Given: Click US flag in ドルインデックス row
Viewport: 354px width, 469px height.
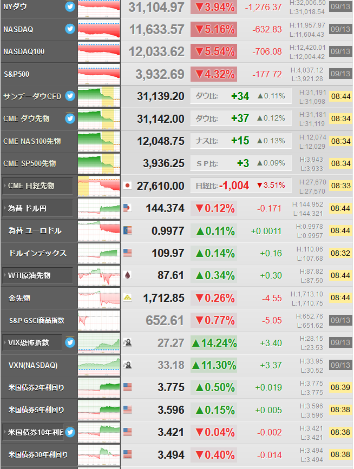Looking at the screenshot, I should [128, 253].
